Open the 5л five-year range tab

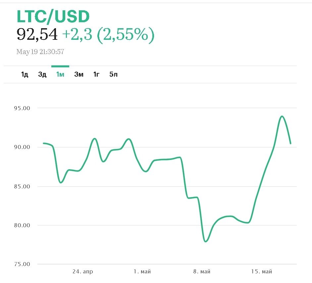pyautogui.click(x=114, y=74)
